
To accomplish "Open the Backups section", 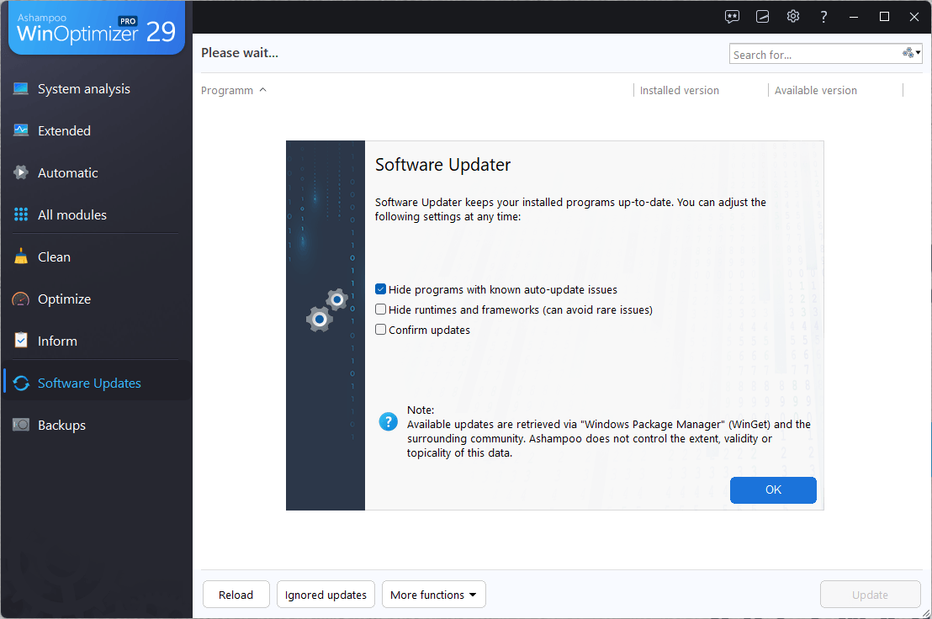I will (61, 425).
